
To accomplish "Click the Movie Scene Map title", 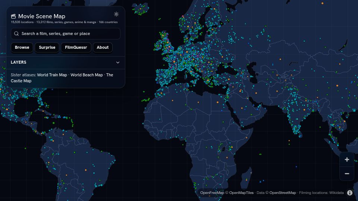I will tap(42, 16).
